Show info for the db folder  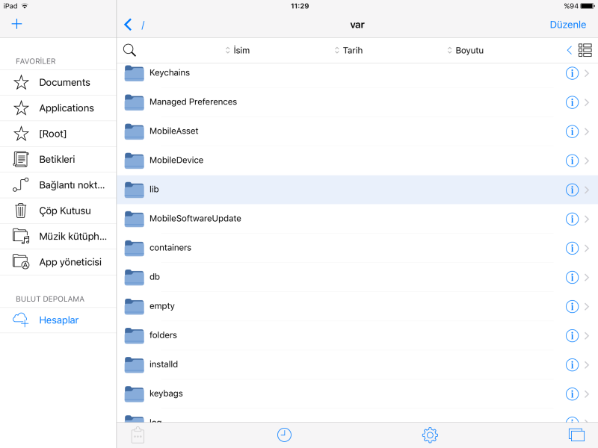(x=572, y=277)
